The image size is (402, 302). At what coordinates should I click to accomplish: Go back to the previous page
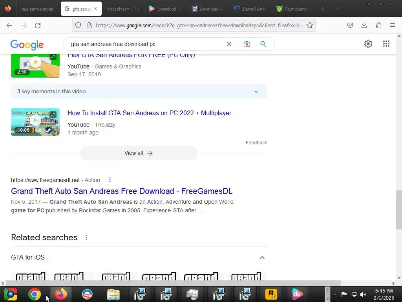pos(9,25)
